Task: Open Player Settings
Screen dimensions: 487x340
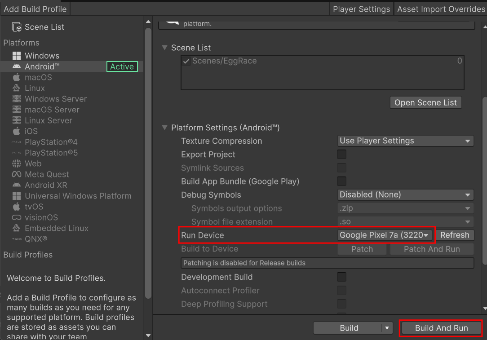Action: click(x=361, y=9)
